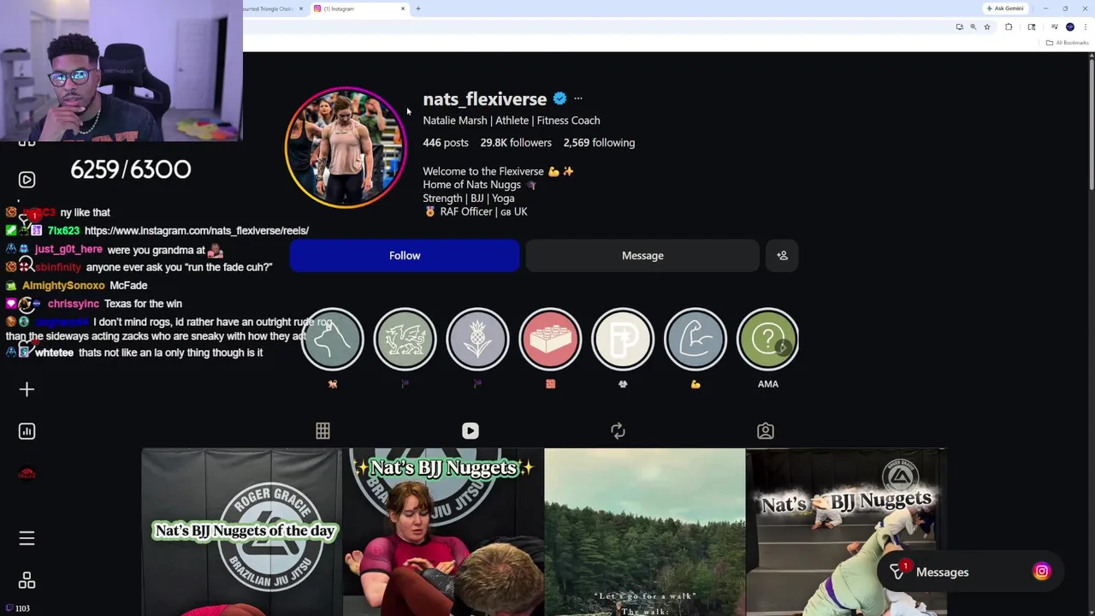The image size is (1095, 616).
Task: Switch to the Tagged tab
Action: 766,431
